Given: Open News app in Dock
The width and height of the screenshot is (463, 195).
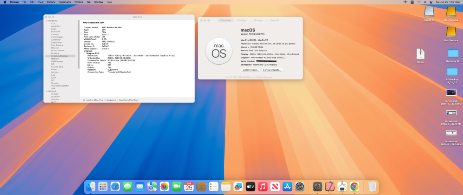Looking at the screenshot, I should tap(275, 186).
